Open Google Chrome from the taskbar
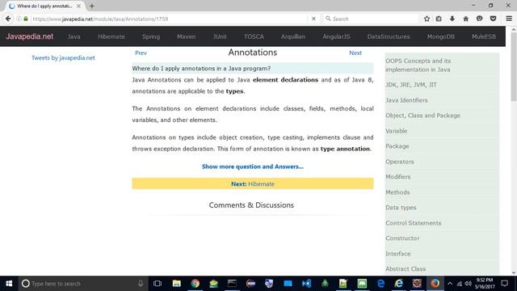This screenshot has height=291, width=517. [195, 284]
